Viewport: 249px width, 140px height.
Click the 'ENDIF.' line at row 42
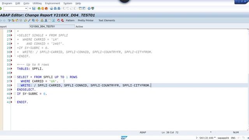[x=23, y=102]
